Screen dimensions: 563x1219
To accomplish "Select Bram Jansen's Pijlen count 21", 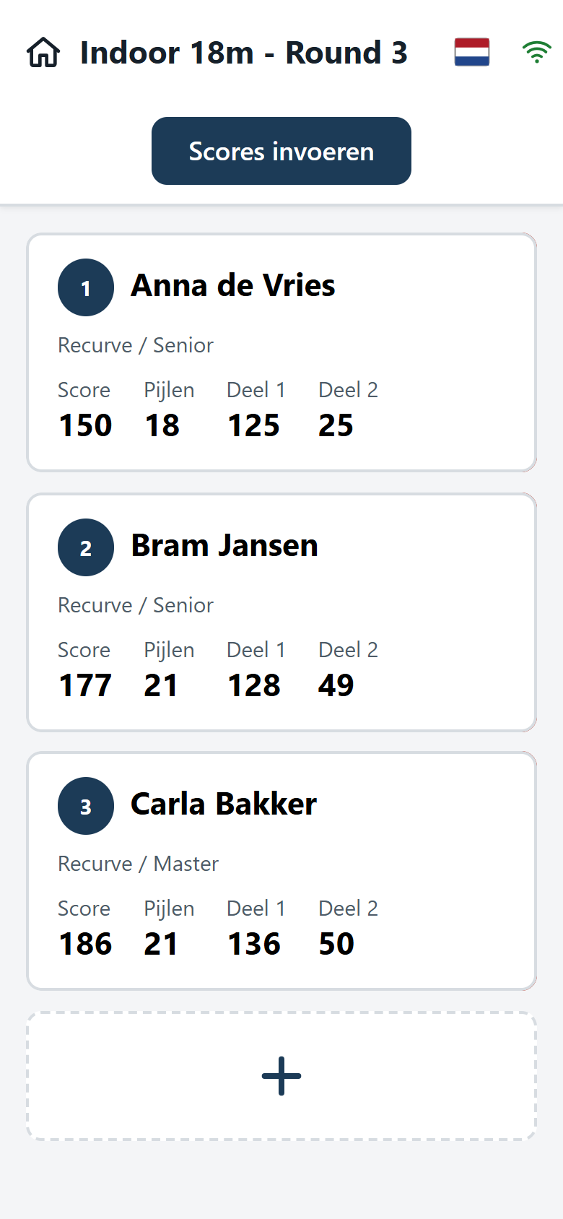I will point(161,685).
